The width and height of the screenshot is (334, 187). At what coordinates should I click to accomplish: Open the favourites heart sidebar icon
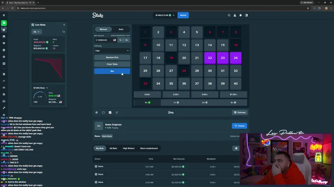tap(4, 43)
